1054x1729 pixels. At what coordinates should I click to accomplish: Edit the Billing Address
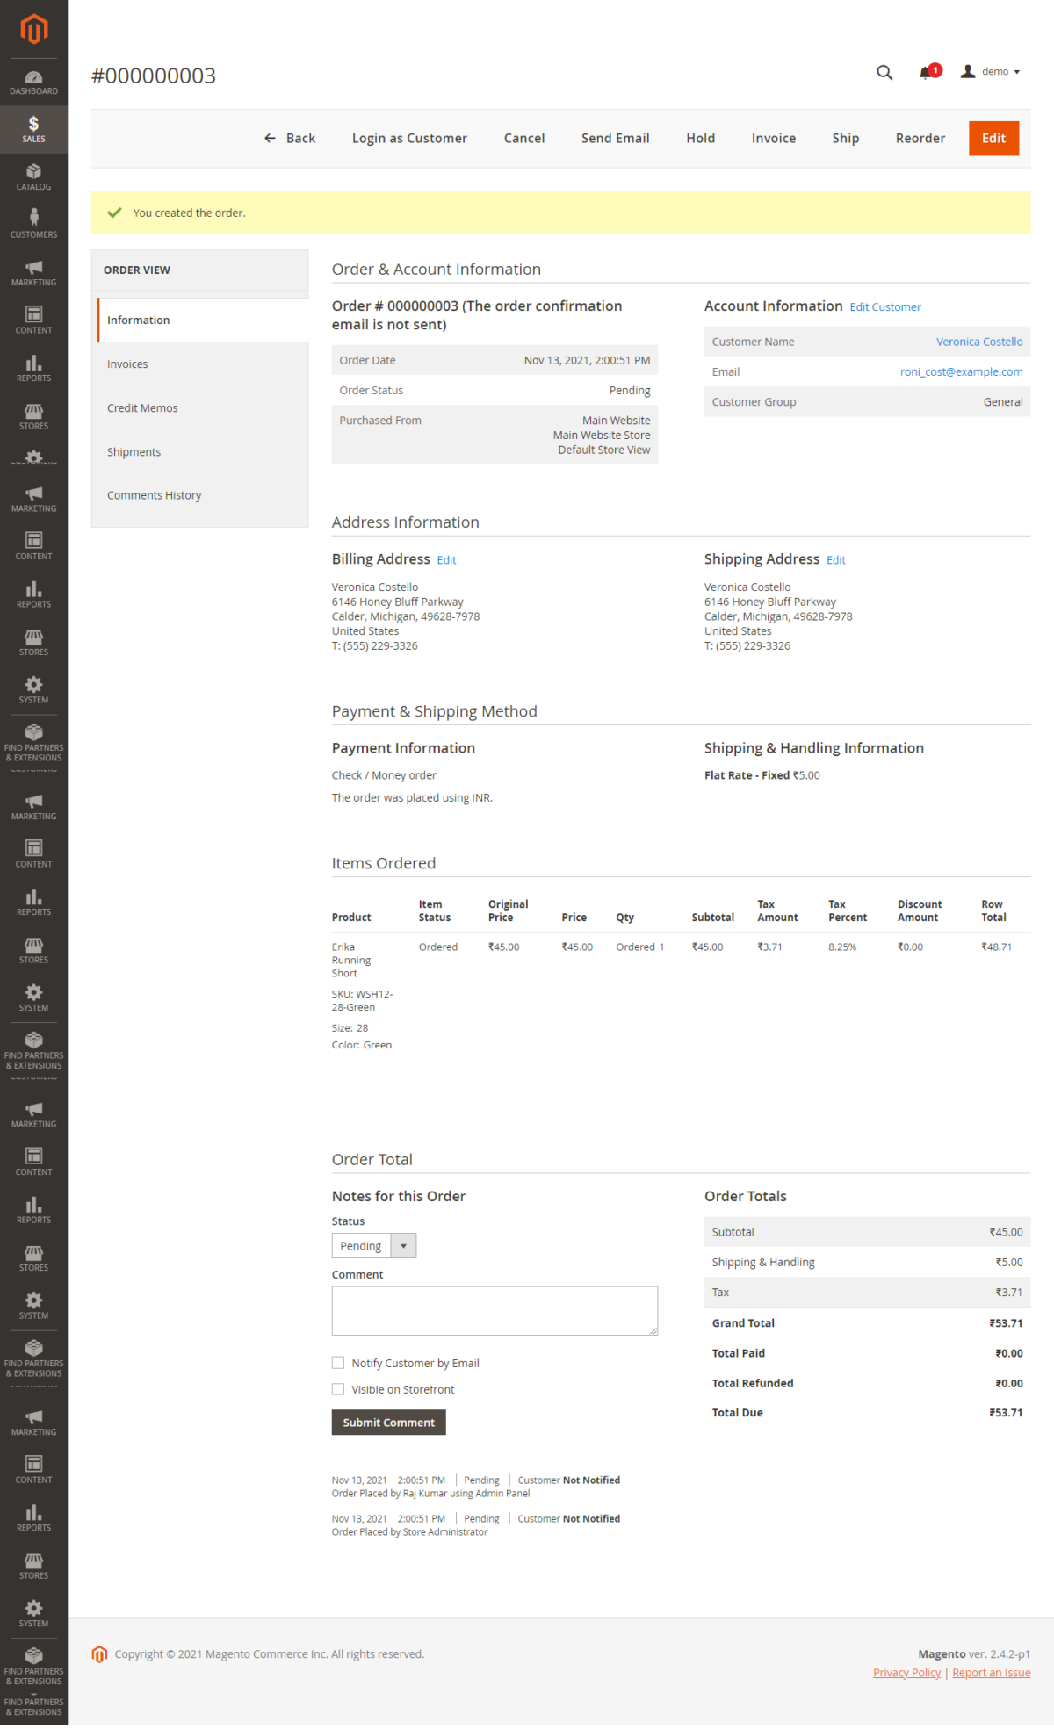pos(447,560)
